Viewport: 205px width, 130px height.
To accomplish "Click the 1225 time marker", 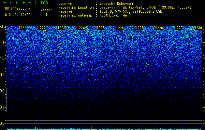I will (x=100, y=28).
